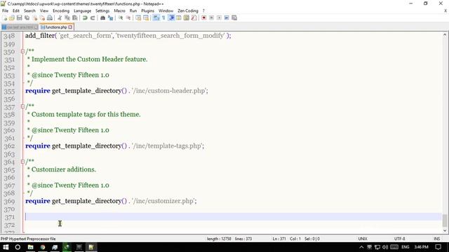Switch to the first inactive document tab
Viewport: 449px width, 252px height.
[20, 27]
